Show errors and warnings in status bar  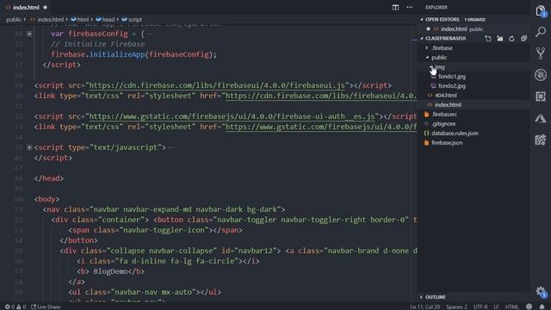pos(15,307)
